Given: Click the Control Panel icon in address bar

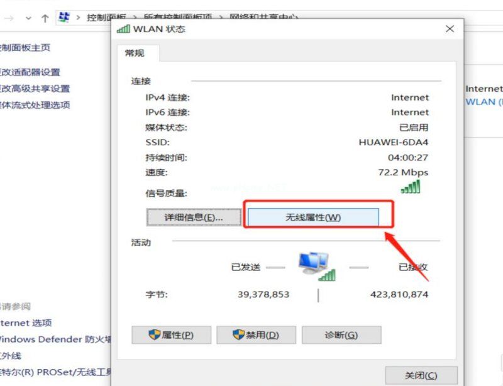Looking at the screenshot, I should pos(64,18).
